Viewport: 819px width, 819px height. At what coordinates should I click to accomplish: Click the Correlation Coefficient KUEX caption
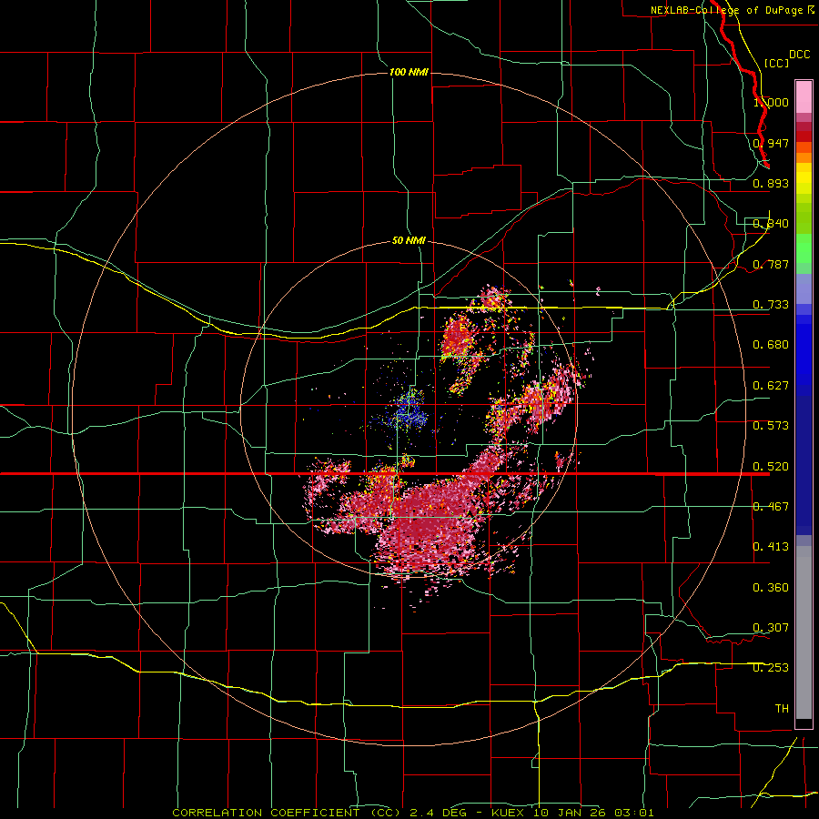[413, 813]
